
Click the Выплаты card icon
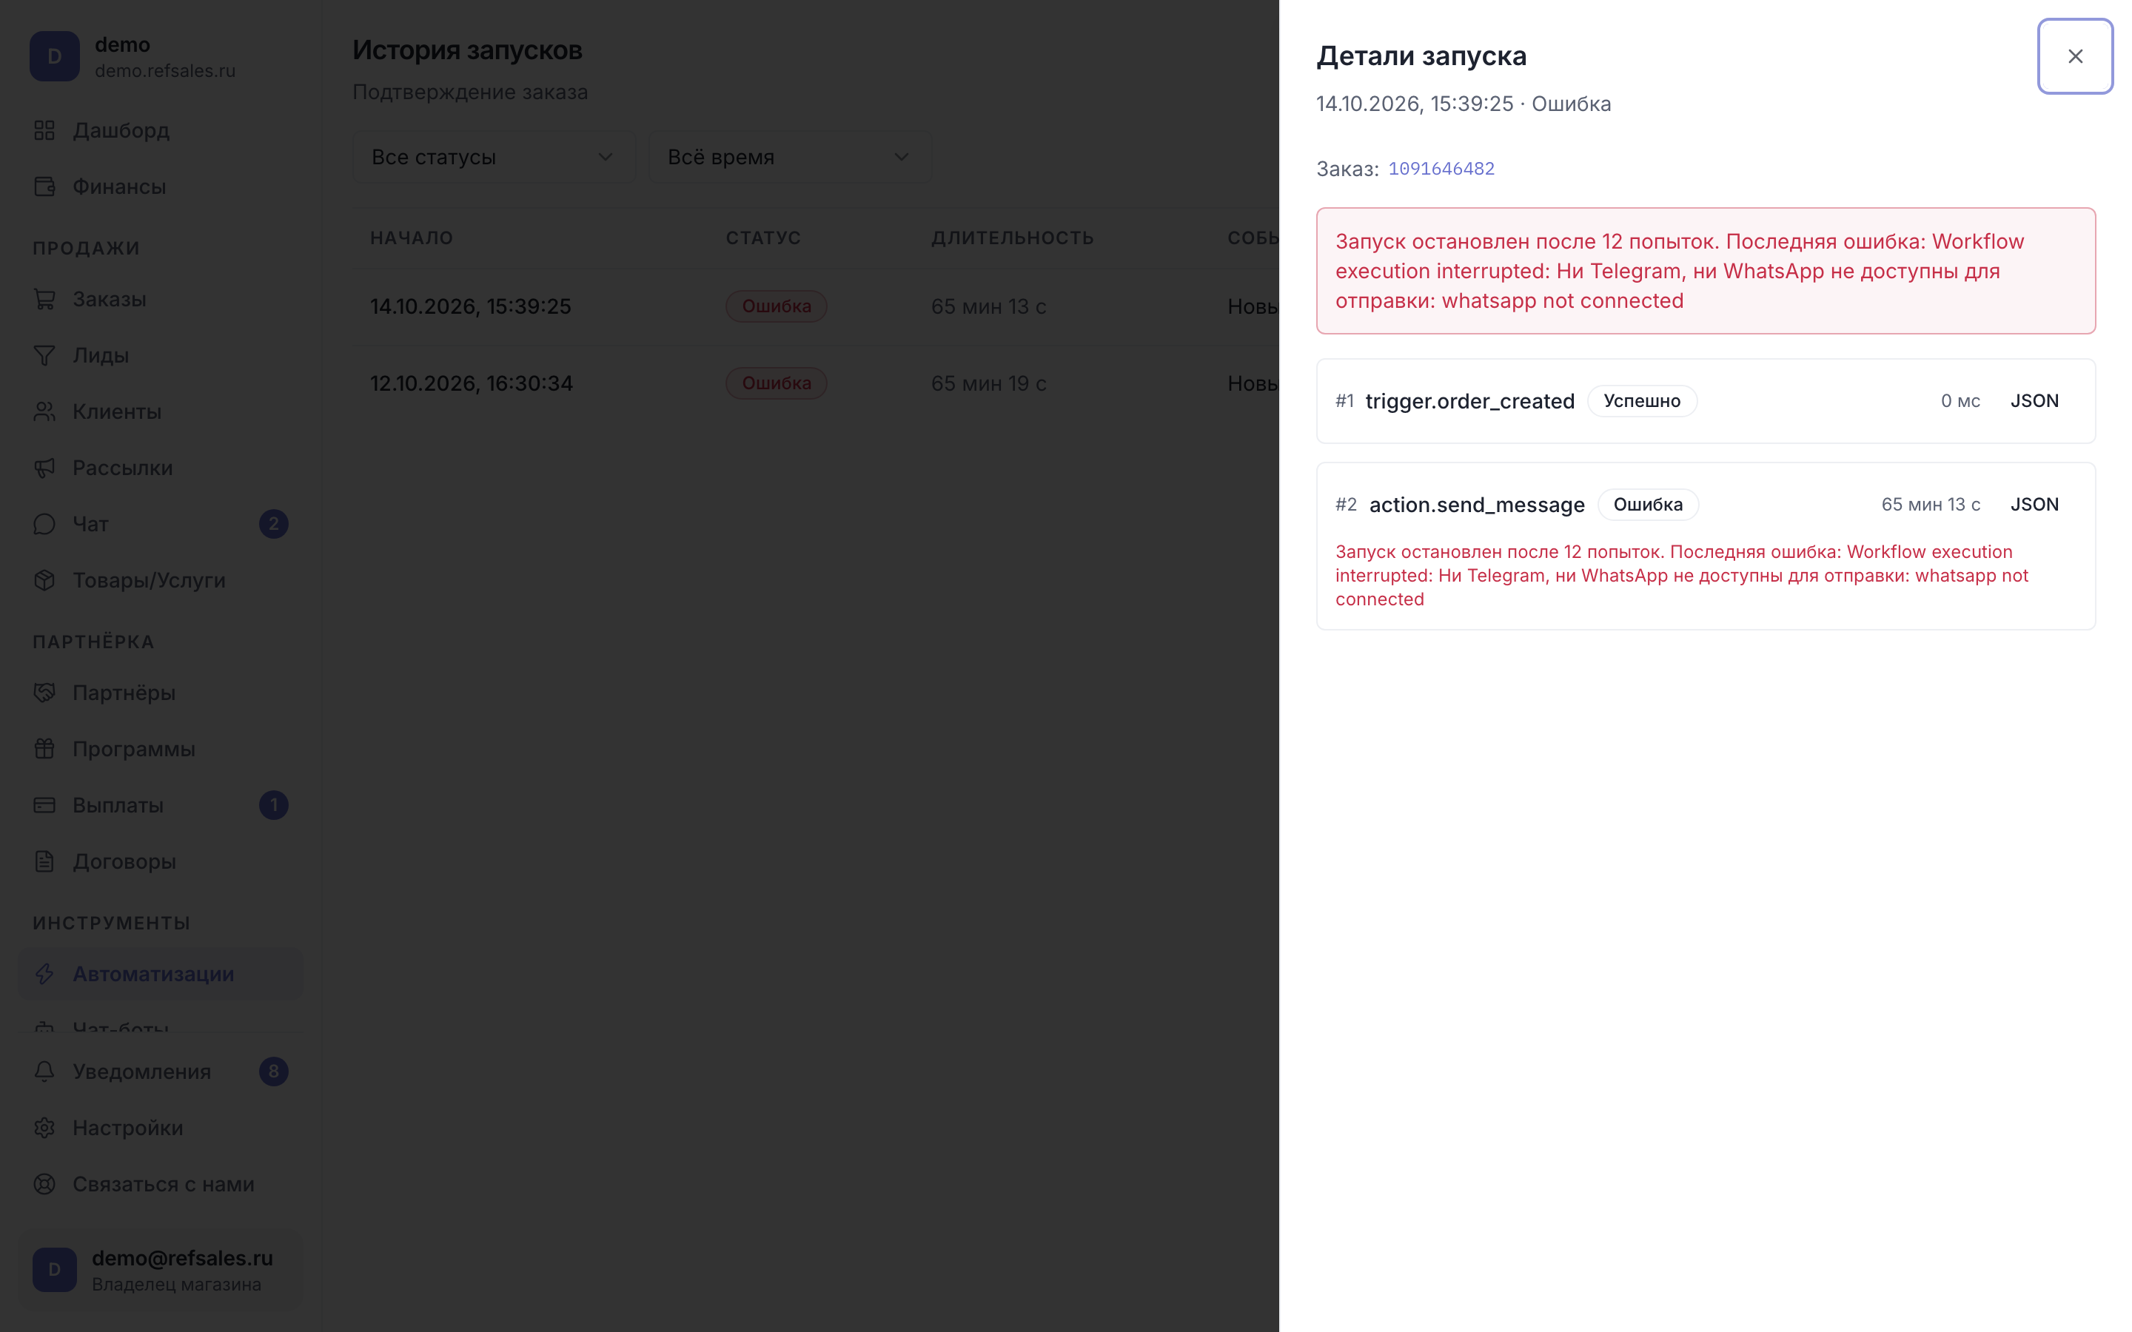(x=44, y=805)
